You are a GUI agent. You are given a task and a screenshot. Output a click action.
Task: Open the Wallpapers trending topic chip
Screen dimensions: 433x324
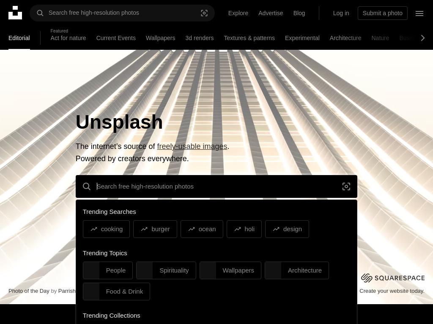tap(230, 270)
